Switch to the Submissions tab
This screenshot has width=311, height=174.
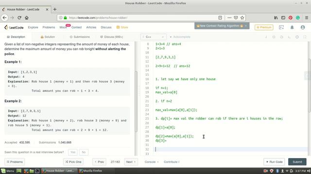80,37
